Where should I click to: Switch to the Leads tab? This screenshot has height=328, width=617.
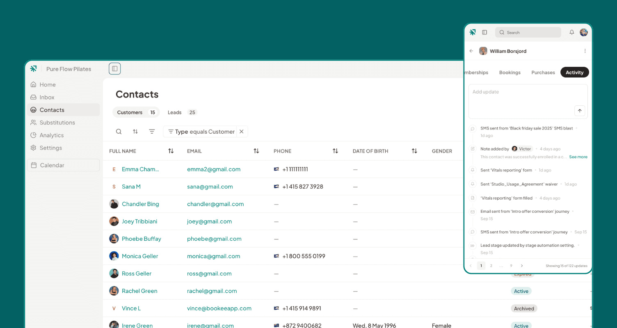182,112
